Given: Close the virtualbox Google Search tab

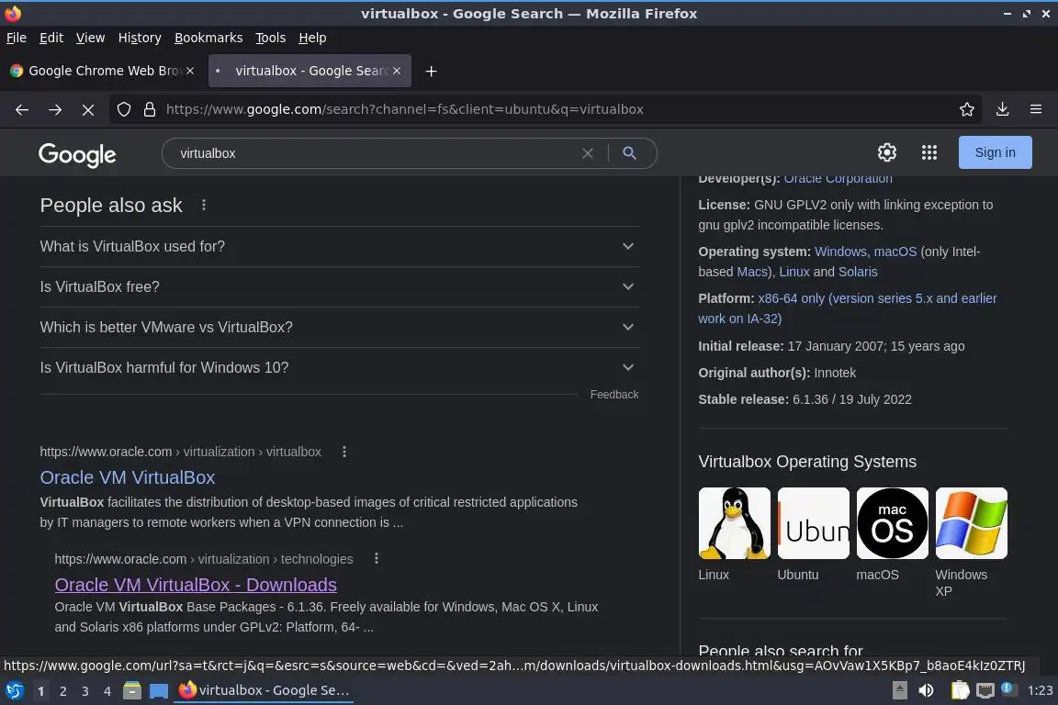Looking at the screenshot, I should tap(397, 71).
